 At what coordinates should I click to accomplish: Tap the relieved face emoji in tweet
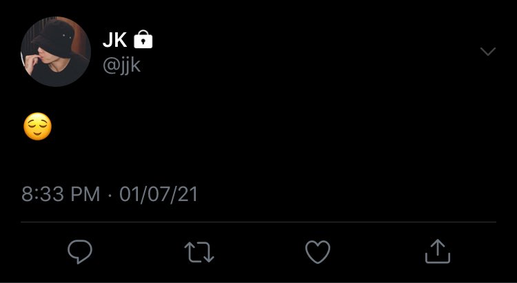tap(38, 127)
